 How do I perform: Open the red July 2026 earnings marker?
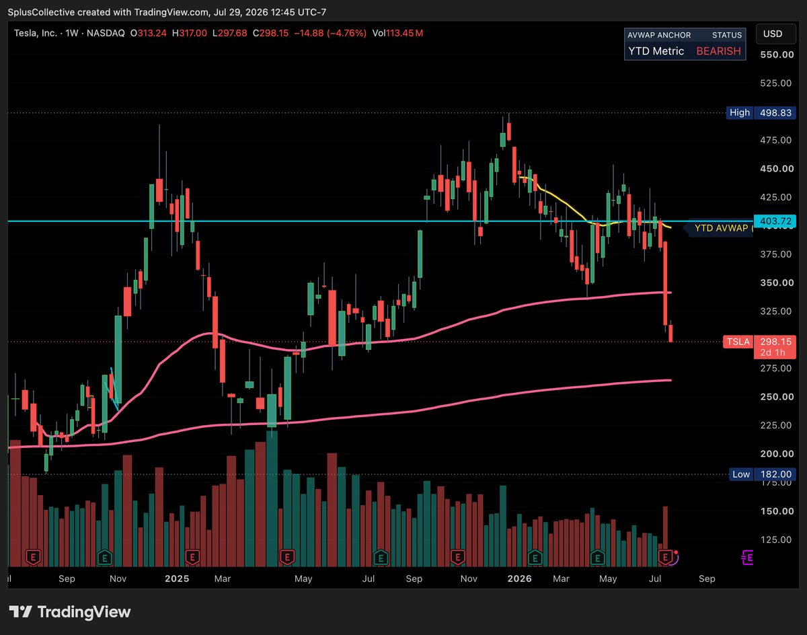666,557
